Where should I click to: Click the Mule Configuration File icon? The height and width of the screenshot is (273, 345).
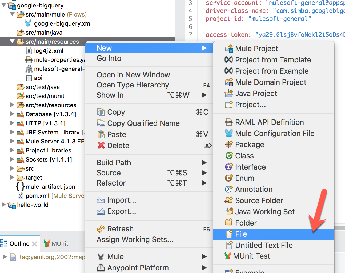tap(229, 133)
